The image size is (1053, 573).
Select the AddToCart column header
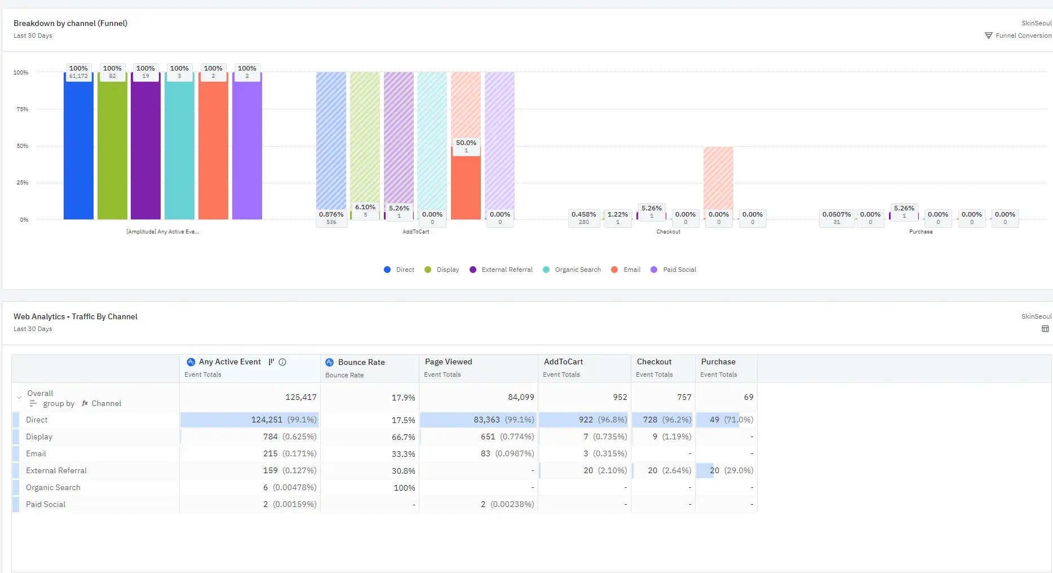(563, 362)
